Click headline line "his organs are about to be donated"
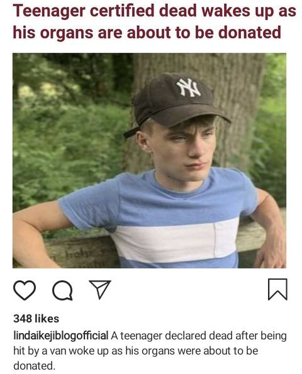 [147, 33]
